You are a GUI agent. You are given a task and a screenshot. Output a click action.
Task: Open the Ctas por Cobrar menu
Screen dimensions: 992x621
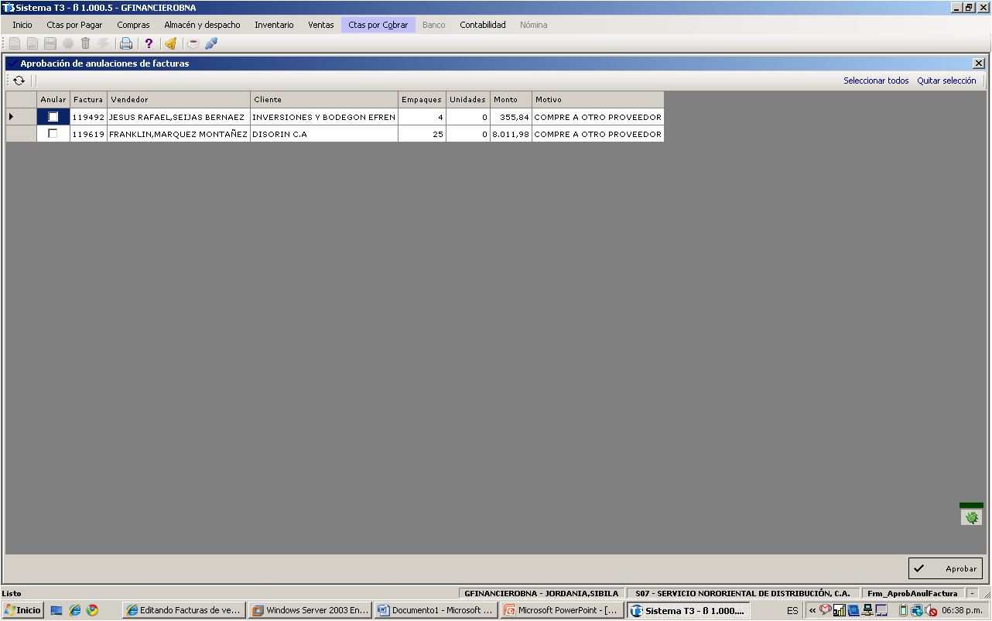[378, 25]
